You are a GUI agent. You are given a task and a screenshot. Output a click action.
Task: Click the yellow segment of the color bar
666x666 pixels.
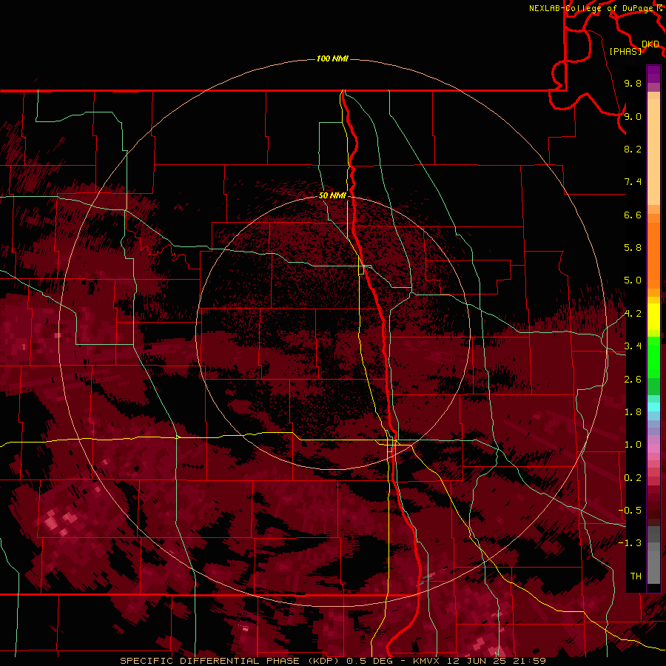pos(653,317)
